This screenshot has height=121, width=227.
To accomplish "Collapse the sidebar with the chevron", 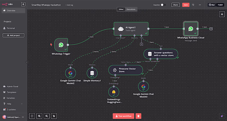I will (27, 62).
